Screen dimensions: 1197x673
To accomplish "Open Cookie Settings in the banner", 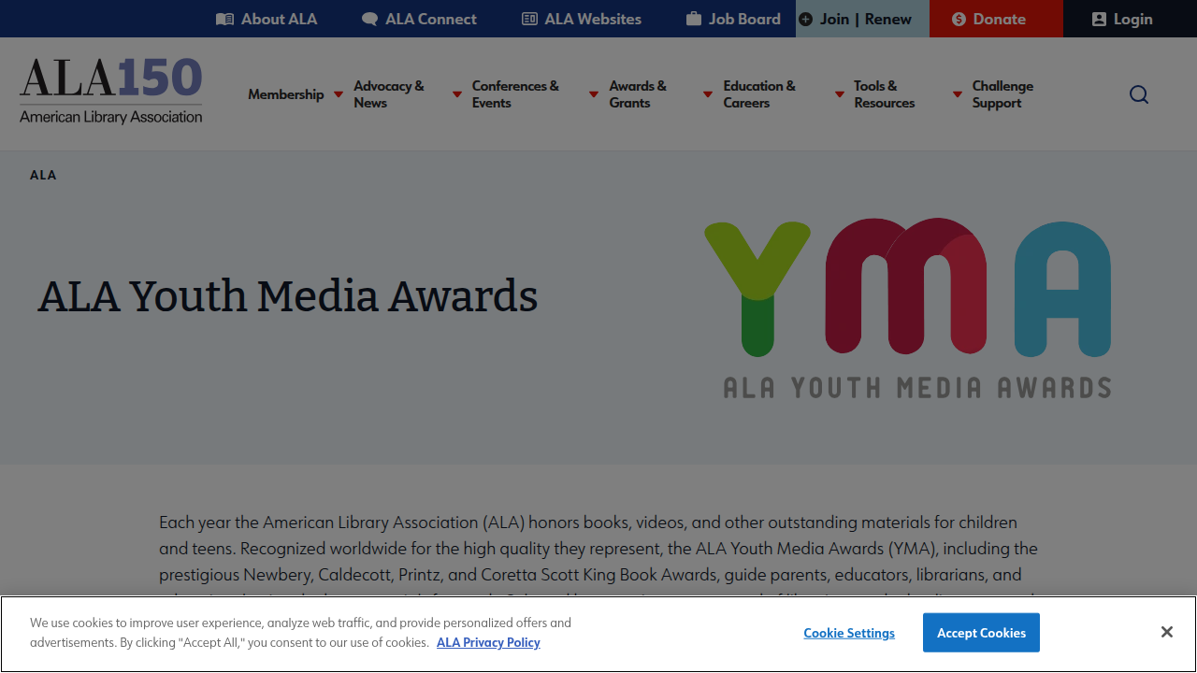I will (849, 633).
